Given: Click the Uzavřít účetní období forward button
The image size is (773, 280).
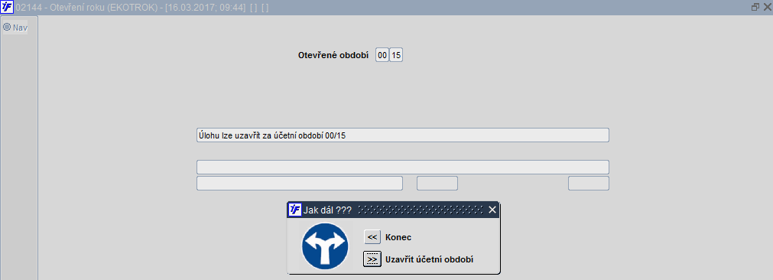Looking at the screenshot, I should pos(372,259).
